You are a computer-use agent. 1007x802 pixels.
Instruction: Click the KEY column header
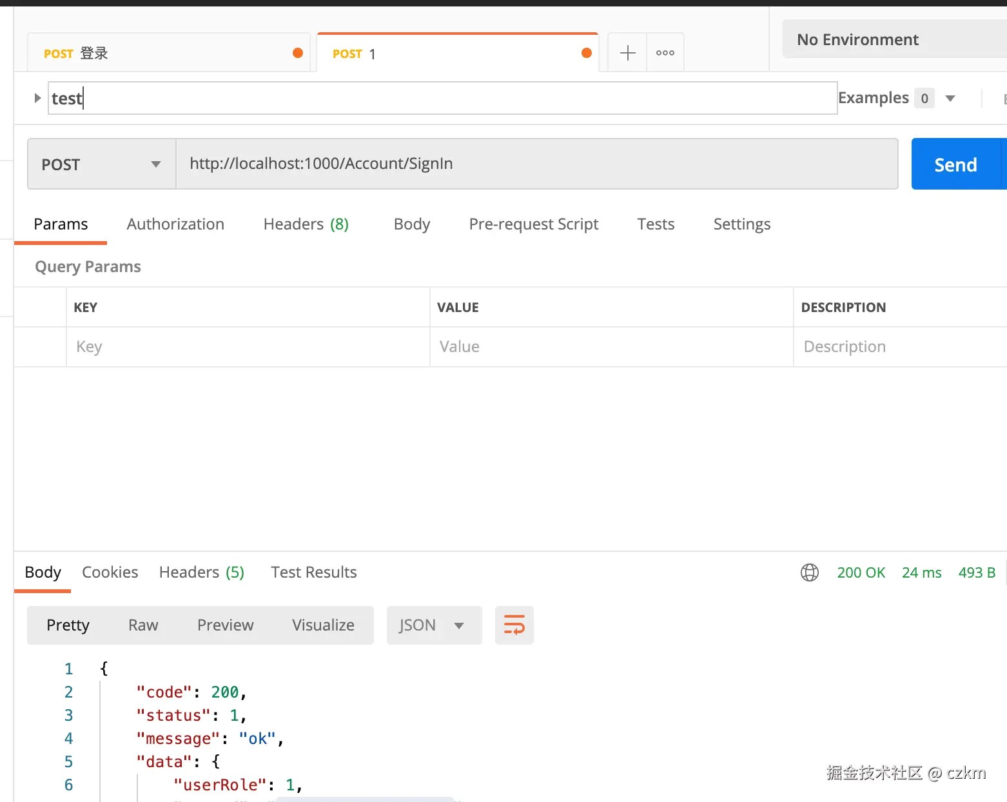[x=85, y=308]
